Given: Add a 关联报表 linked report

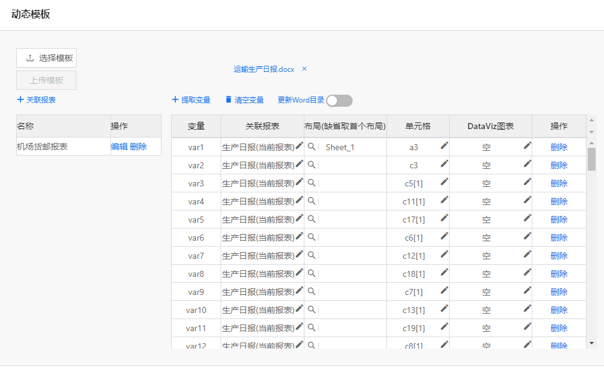Looking at the screenshot, I should pyautogui.click(x=37, y=100).
